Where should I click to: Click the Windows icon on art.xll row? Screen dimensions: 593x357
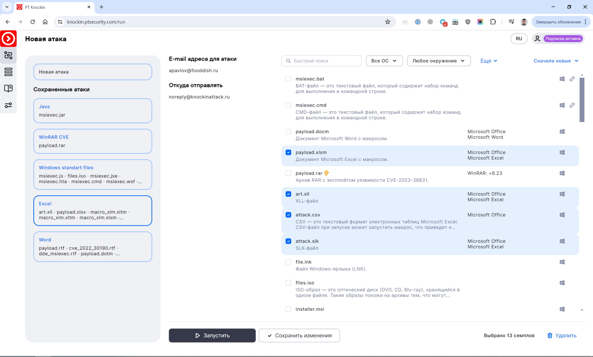[x=562, y=194]
